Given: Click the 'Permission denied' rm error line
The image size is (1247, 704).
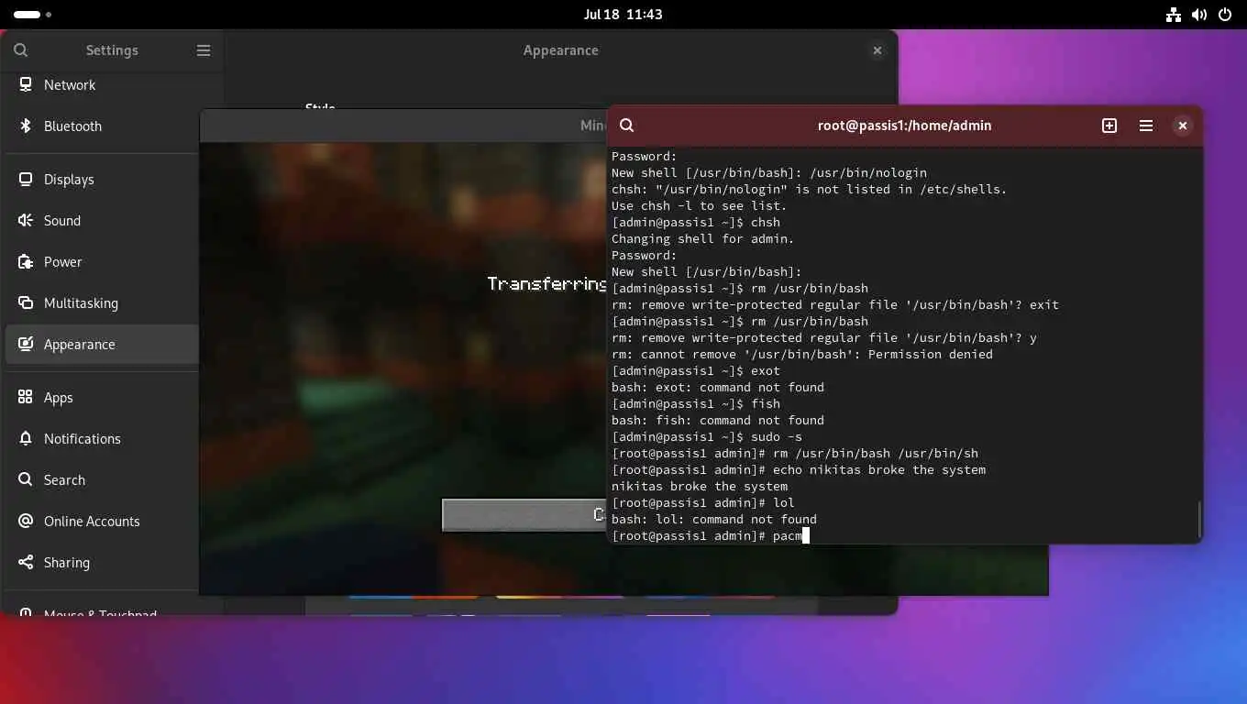Looking at the screenshot, I should 802,354.
